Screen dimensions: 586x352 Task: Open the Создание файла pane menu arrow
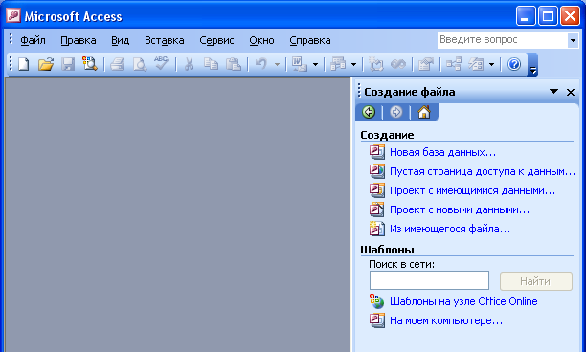click(x=553, y=92)
